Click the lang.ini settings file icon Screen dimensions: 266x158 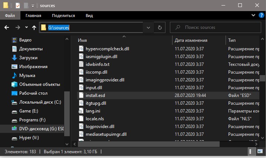coord(81,111)
